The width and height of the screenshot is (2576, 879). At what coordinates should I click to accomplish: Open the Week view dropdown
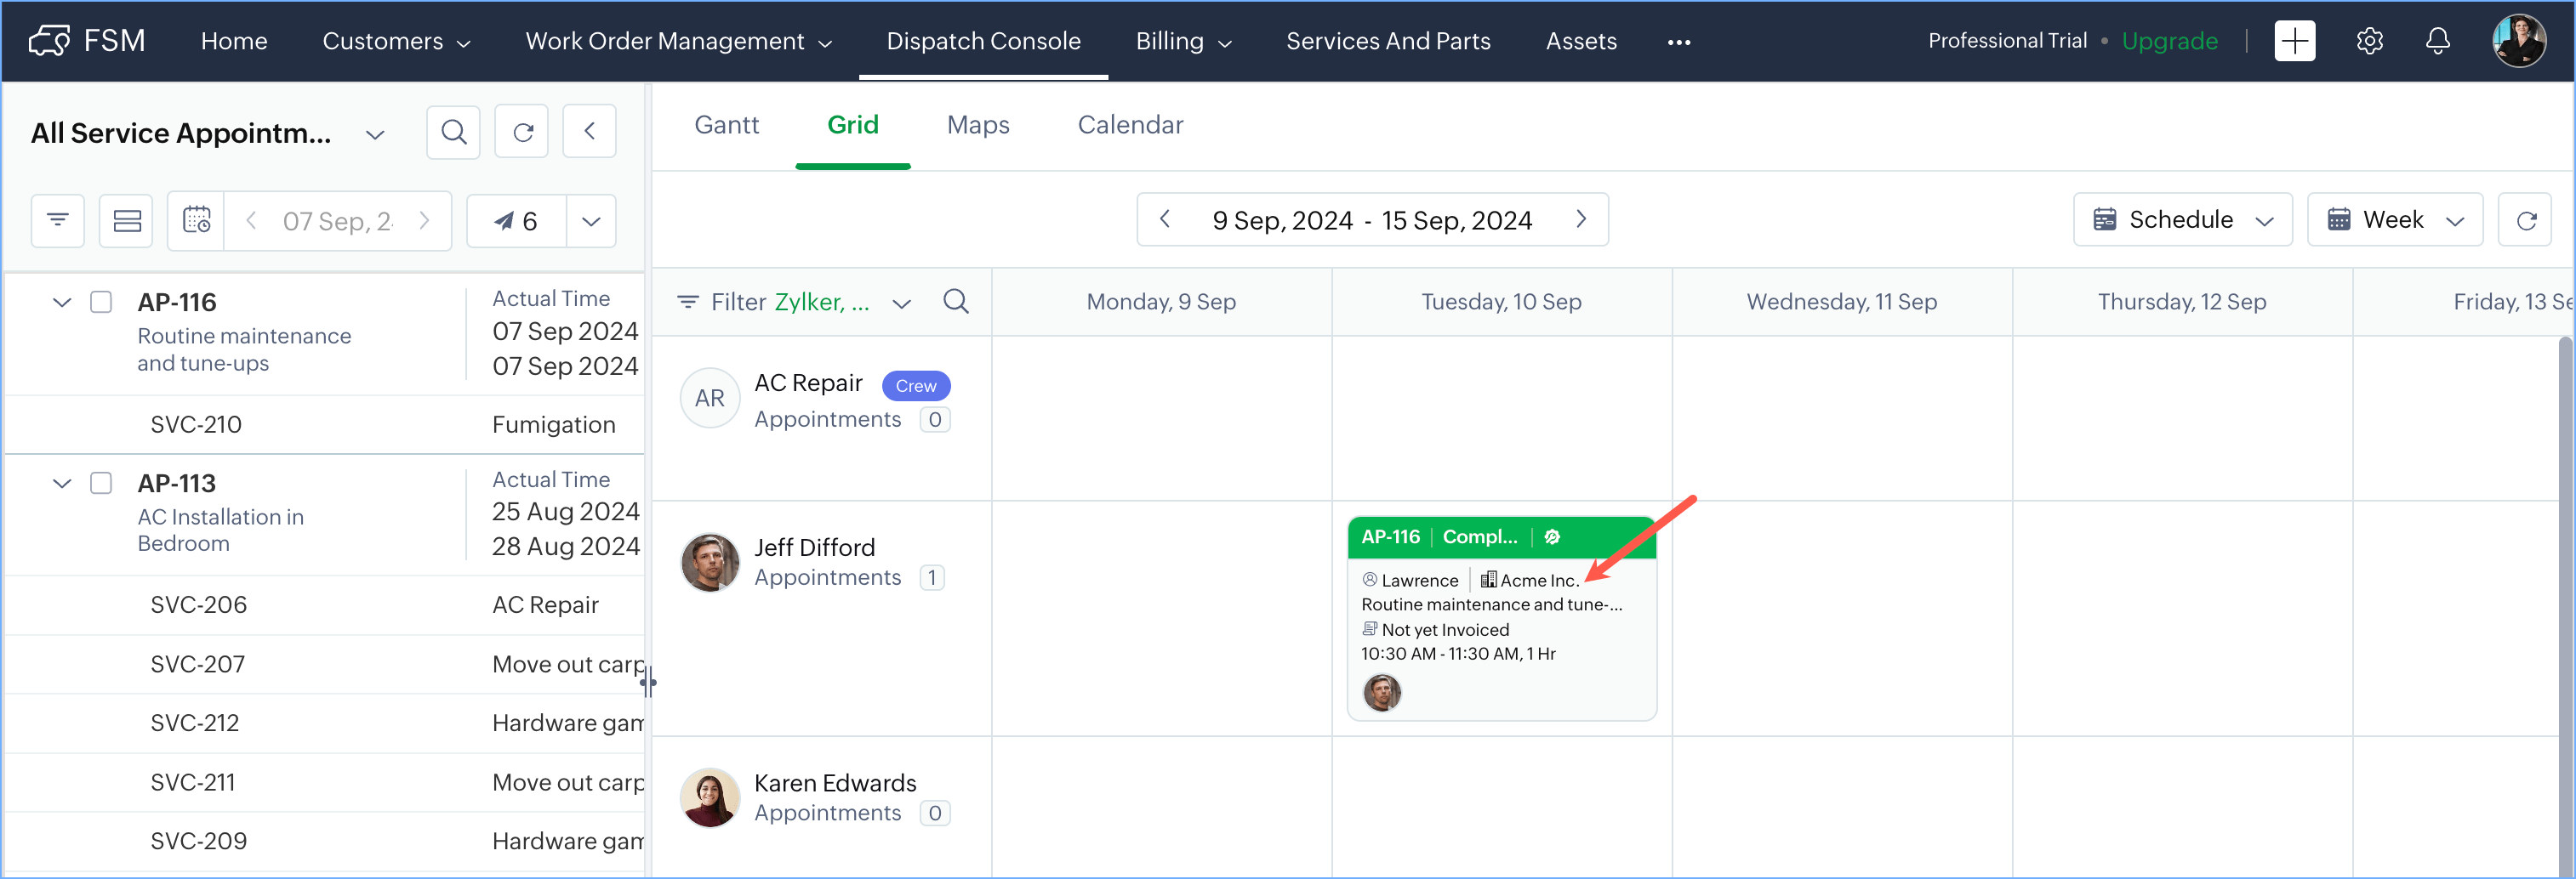(x=2394, y=219)
